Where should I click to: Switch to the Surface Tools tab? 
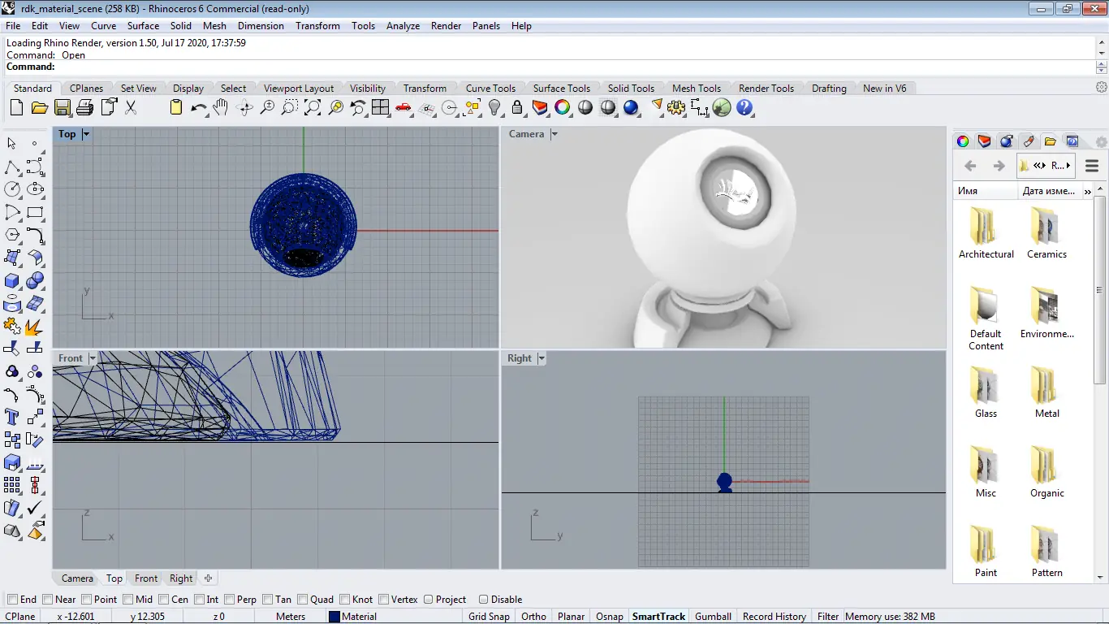tap(561, 89)
